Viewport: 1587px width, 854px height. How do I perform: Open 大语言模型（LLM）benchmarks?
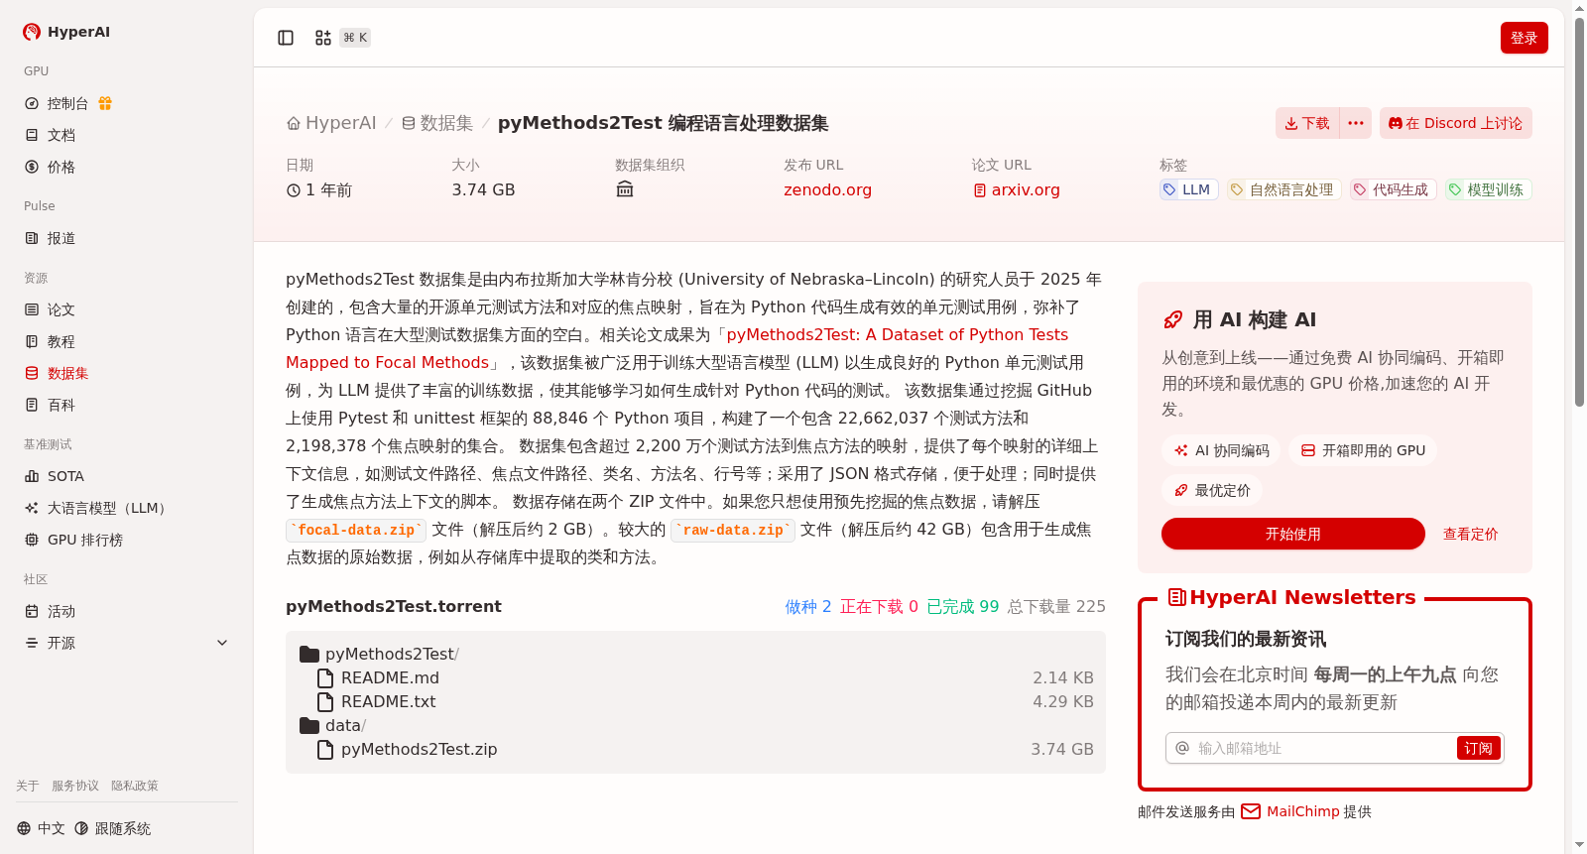pos(109,508)
